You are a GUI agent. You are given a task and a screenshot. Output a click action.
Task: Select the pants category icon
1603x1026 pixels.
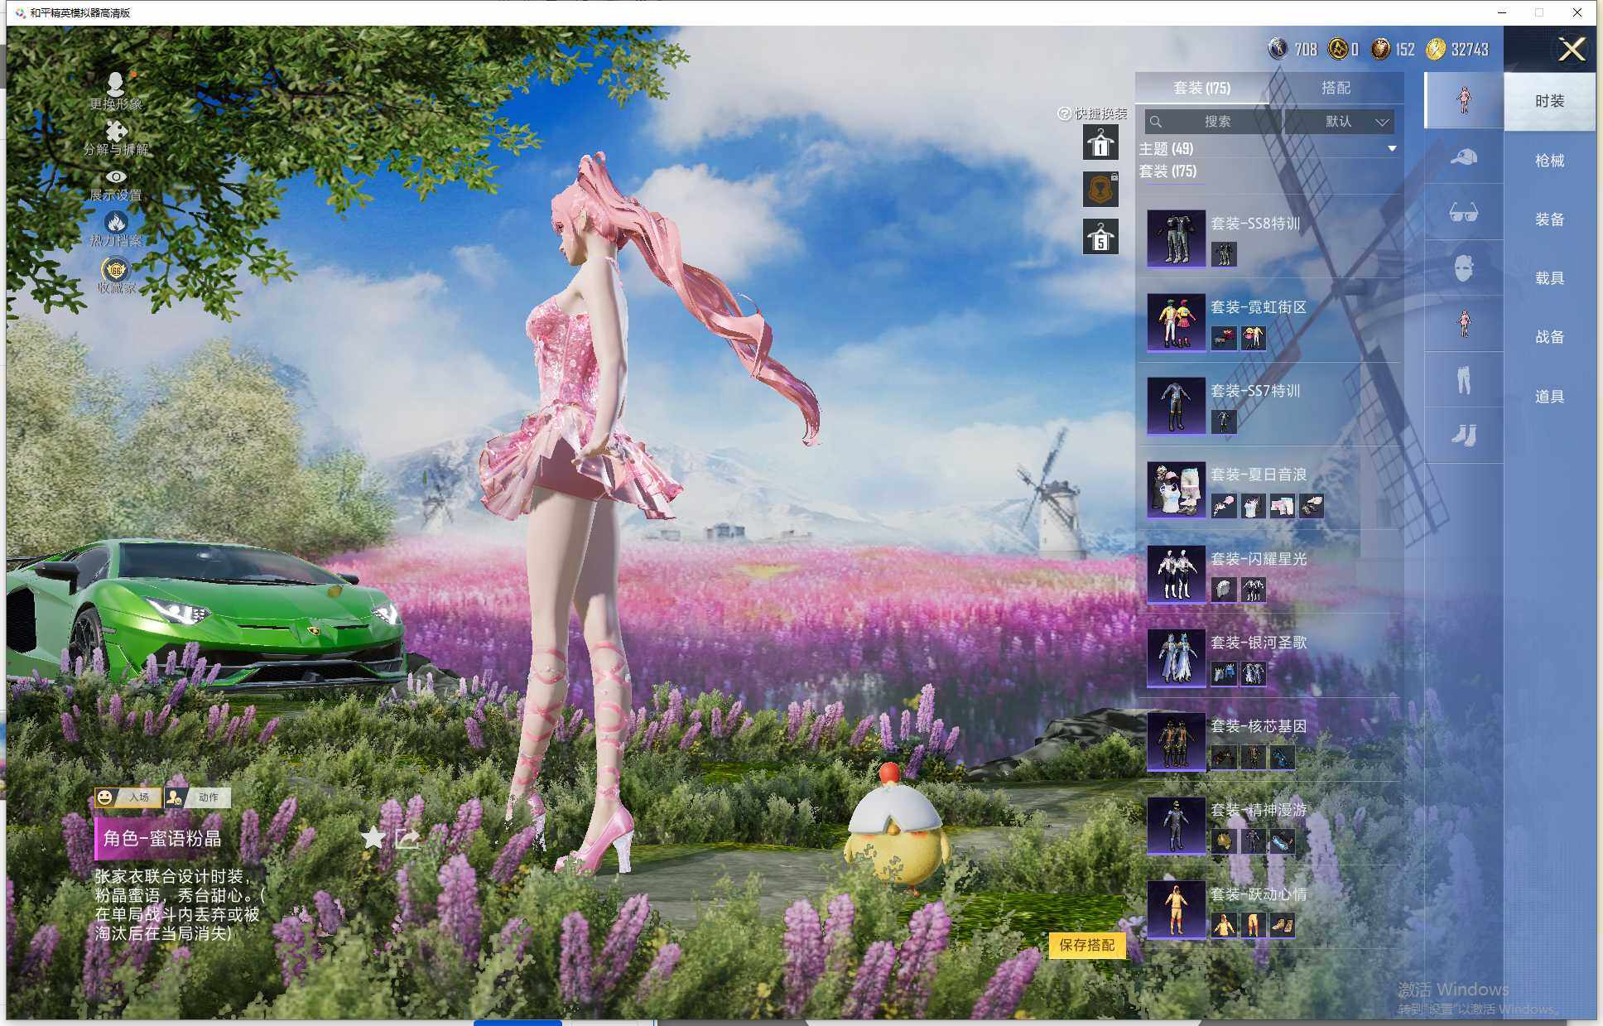(1463, 380)
